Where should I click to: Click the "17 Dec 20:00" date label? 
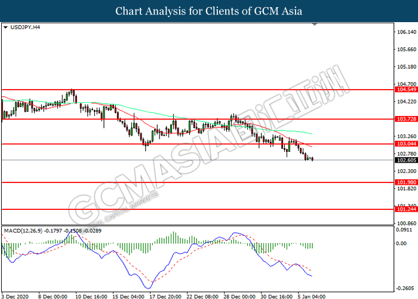tap(165, 297)
